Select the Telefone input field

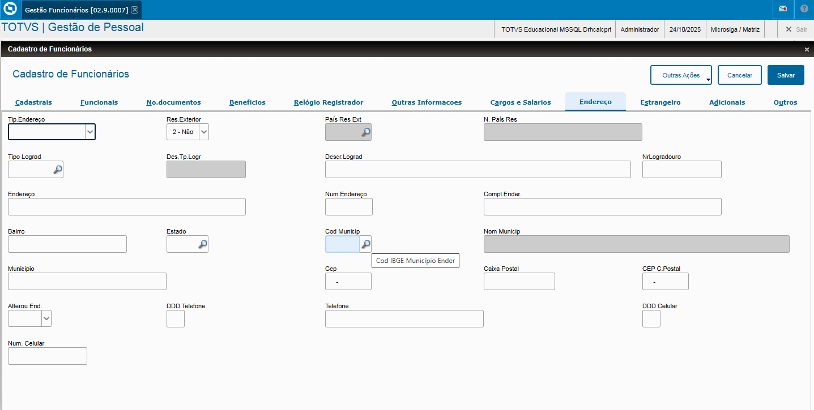click(404, 318)
